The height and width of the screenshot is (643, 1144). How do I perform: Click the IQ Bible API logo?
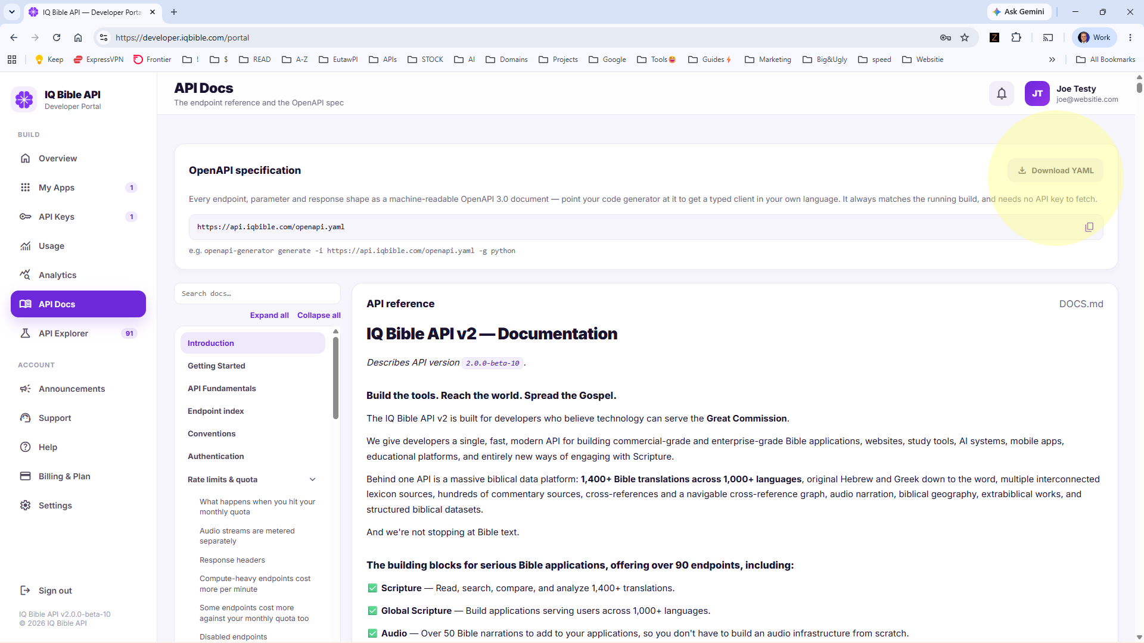pyautogui.click(x=24, y=99)
